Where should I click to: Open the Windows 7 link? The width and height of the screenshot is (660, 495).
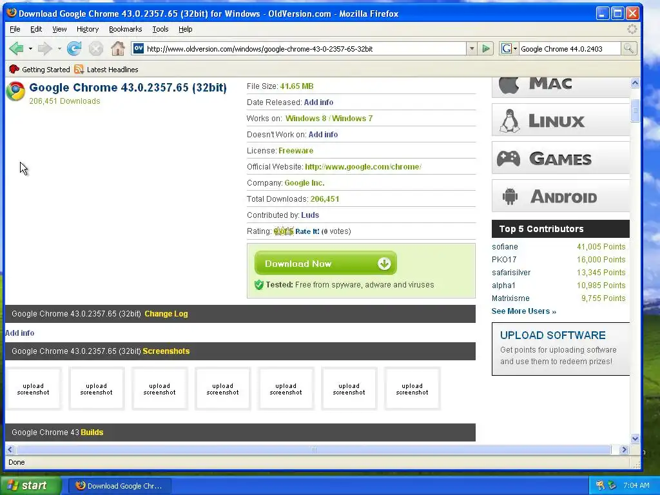353,119
